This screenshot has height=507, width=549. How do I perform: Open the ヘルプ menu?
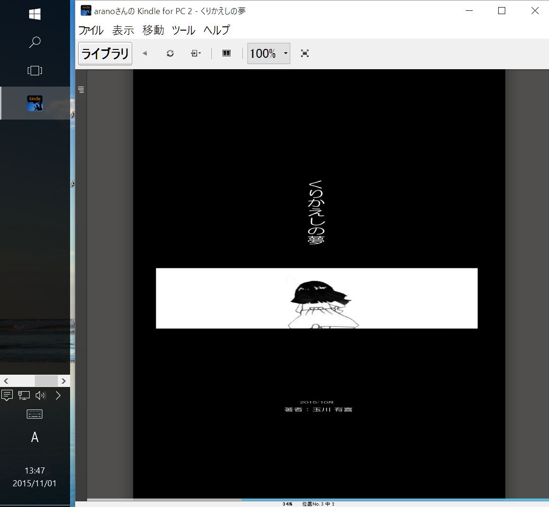click(217, 30)
